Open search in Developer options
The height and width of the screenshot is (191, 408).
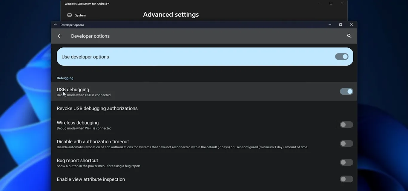tap(349, 36)
